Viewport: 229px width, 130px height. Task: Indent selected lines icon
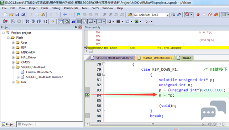[x=104, y=15]
